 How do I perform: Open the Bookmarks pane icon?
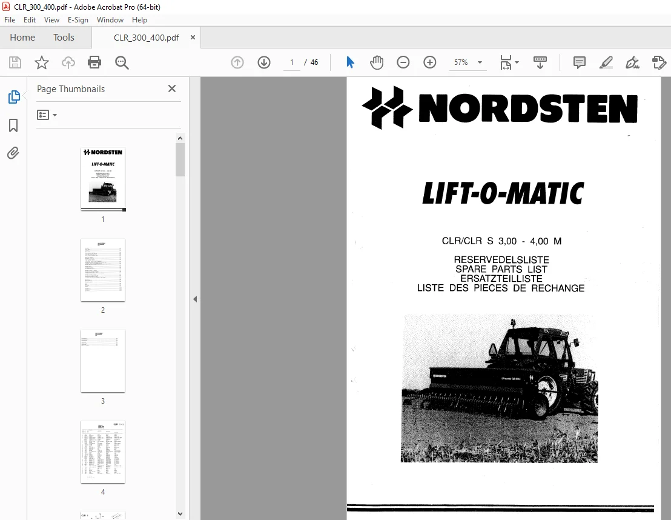(13, 125)
